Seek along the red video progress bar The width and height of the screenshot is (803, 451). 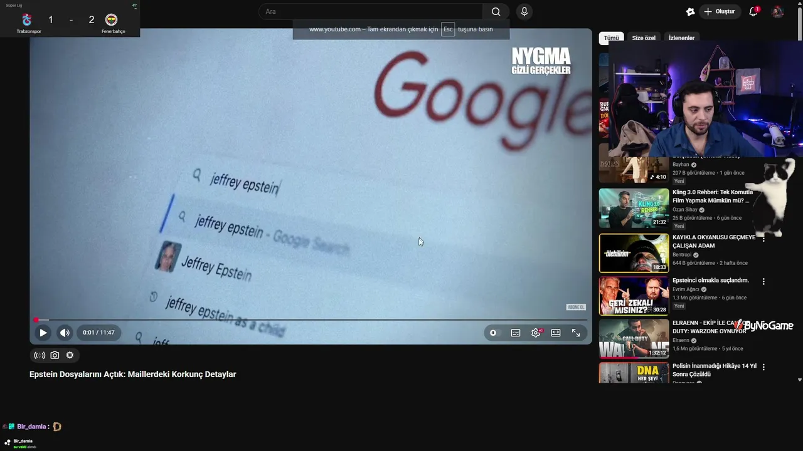(x=311, y=319)
